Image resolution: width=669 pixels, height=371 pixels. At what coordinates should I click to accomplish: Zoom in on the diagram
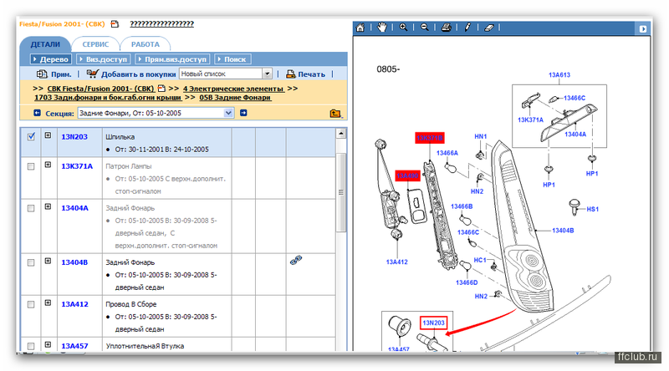[x=403, y=28]
